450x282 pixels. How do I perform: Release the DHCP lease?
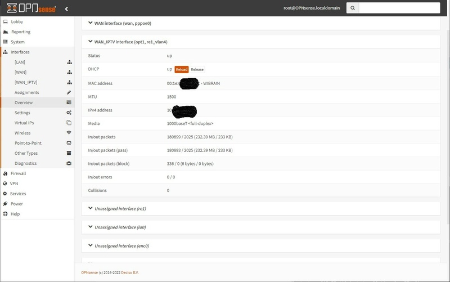[197, 69]
